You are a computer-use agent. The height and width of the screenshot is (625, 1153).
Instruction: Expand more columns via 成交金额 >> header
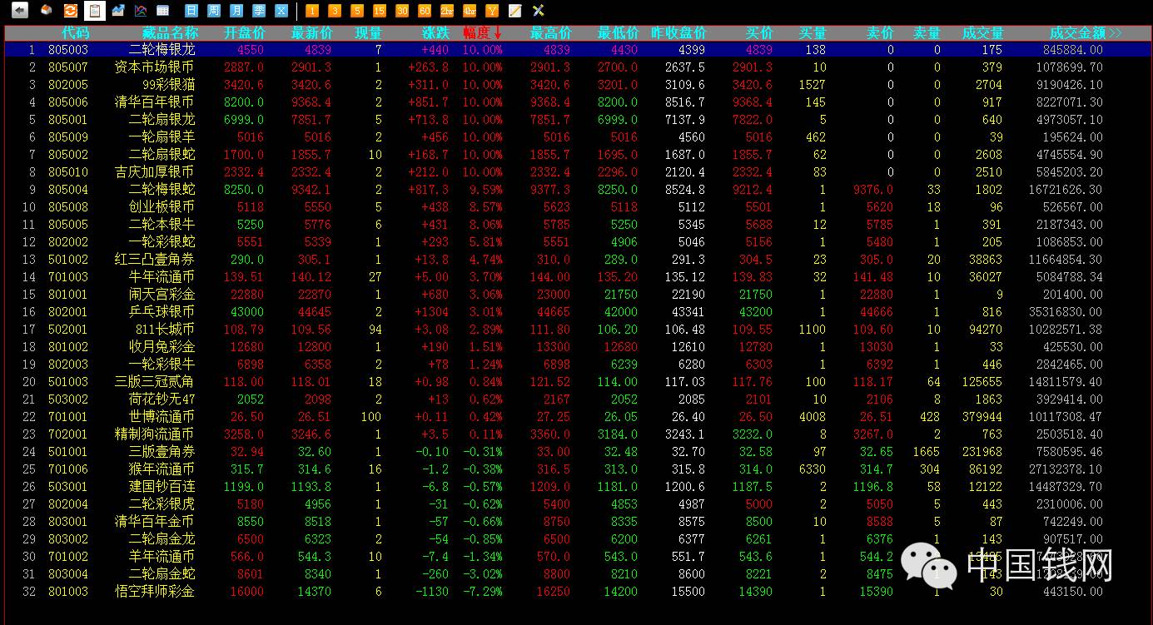click(1086, 33)
